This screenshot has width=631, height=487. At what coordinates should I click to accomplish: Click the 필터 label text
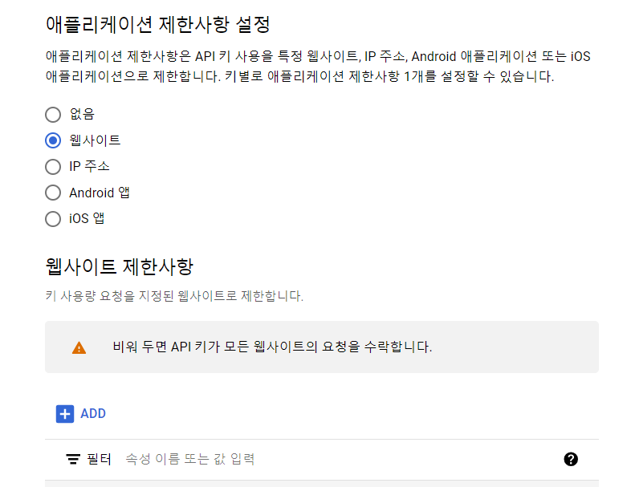[x=99, y=459]
